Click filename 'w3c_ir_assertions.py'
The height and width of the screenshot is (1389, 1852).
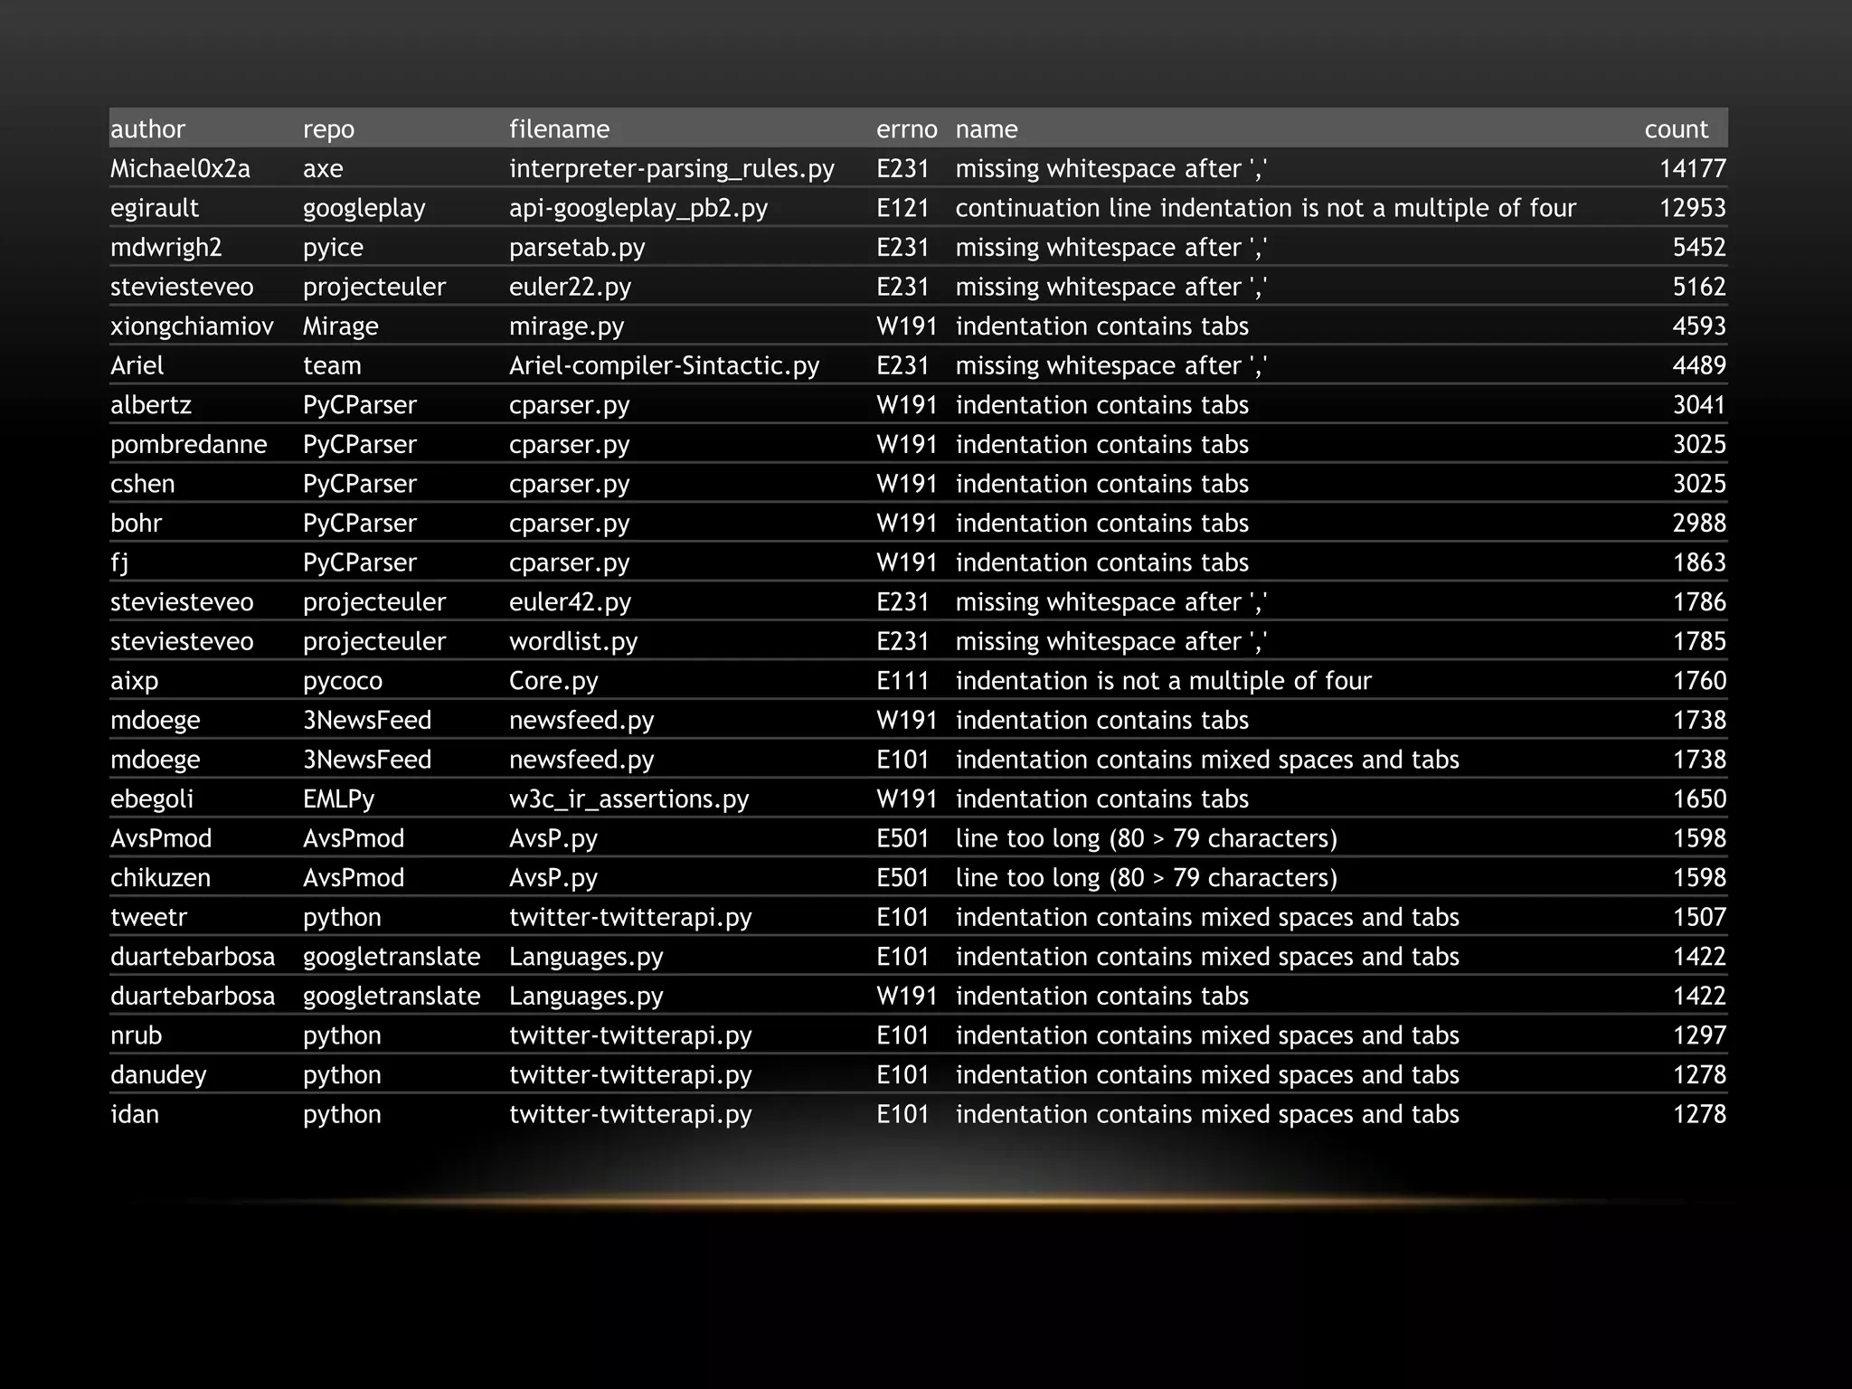pos(628,799)
